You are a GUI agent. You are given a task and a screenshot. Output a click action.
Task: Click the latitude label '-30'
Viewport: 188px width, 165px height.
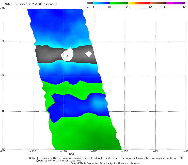coord(2,75)
